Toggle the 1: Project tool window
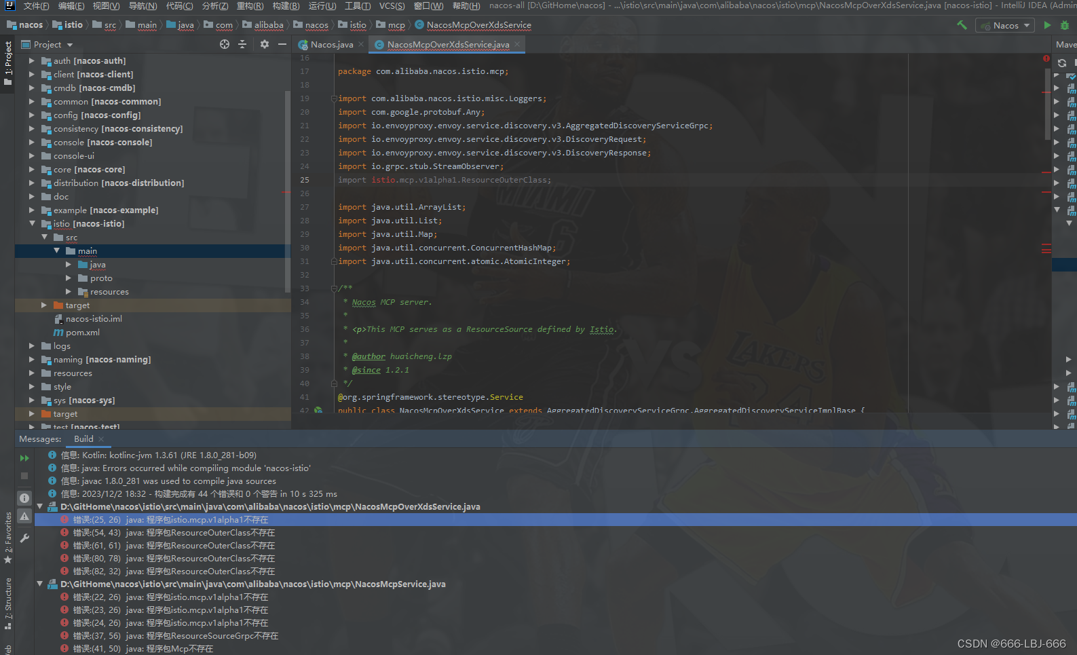This screenshot has height=655, width=1077. [x=7, y=63]
